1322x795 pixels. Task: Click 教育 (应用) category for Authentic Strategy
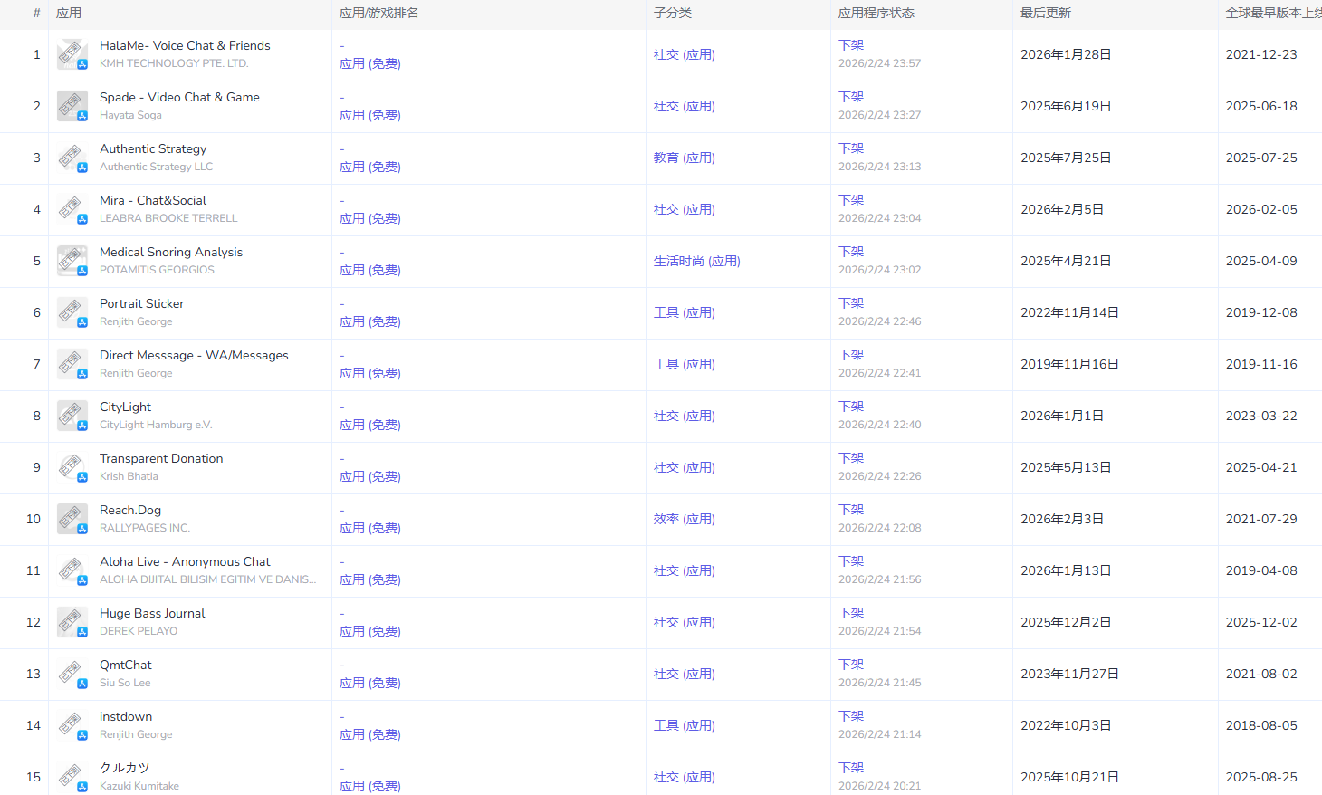(685, 158)
